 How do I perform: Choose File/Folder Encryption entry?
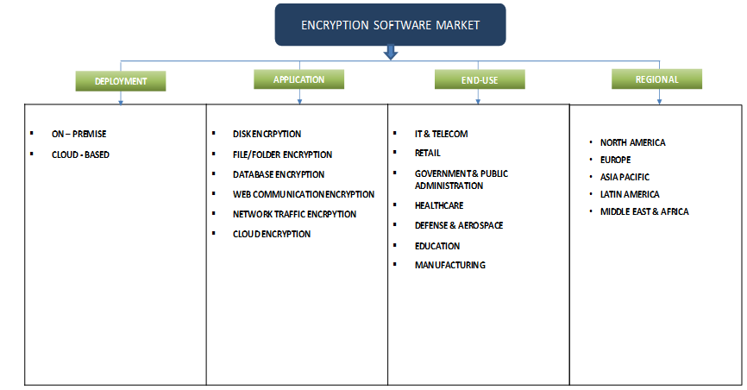point(282,154)
